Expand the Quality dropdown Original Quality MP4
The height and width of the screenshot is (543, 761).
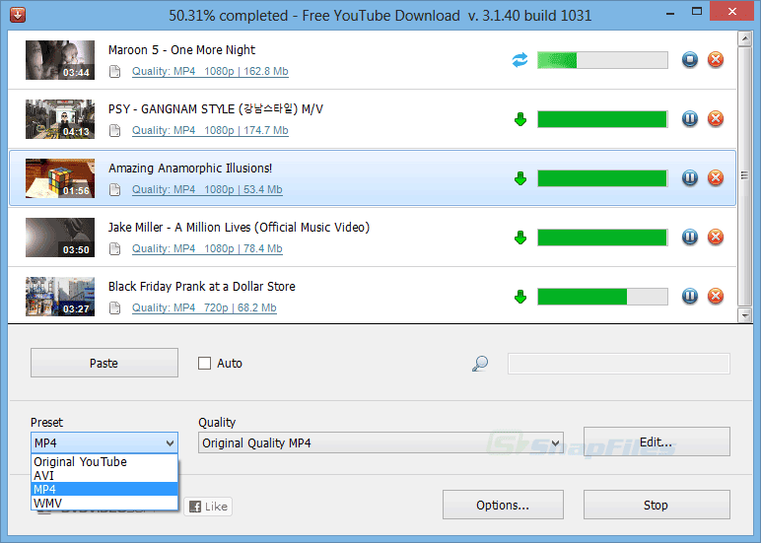tap(380, 442)
